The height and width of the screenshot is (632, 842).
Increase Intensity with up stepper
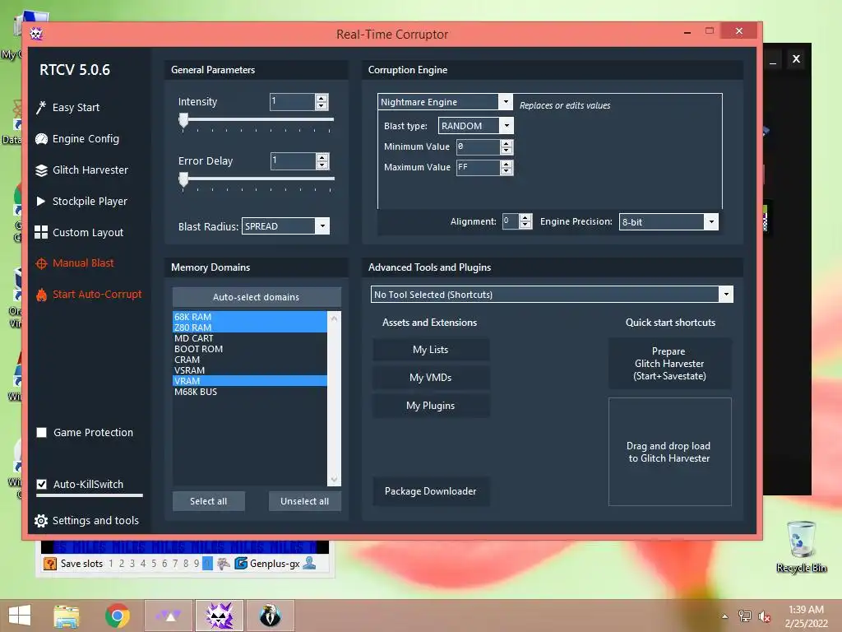pos(322,98)
